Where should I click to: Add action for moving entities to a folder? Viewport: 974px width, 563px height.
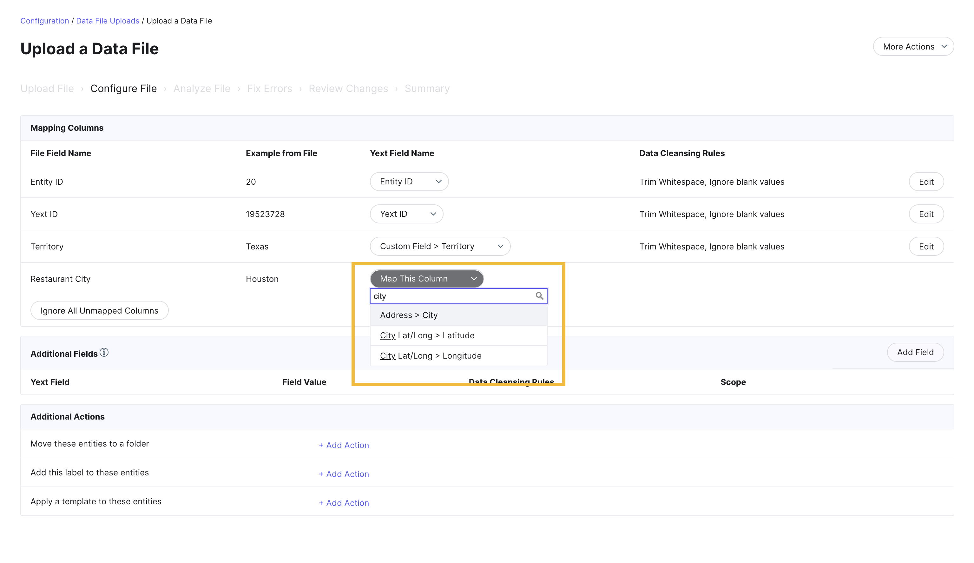click(344, 445)
